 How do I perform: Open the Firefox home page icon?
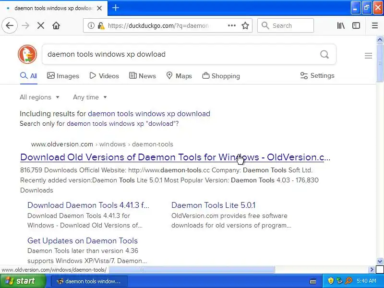click(56, 25)
